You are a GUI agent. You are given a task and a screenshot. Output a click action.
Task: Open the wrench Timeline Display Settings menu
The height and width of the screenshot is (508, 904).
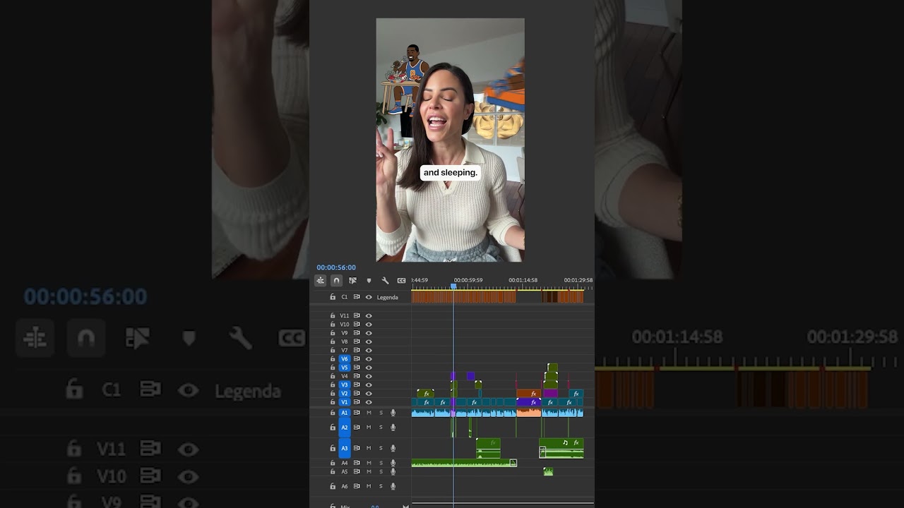coord(385,280)
